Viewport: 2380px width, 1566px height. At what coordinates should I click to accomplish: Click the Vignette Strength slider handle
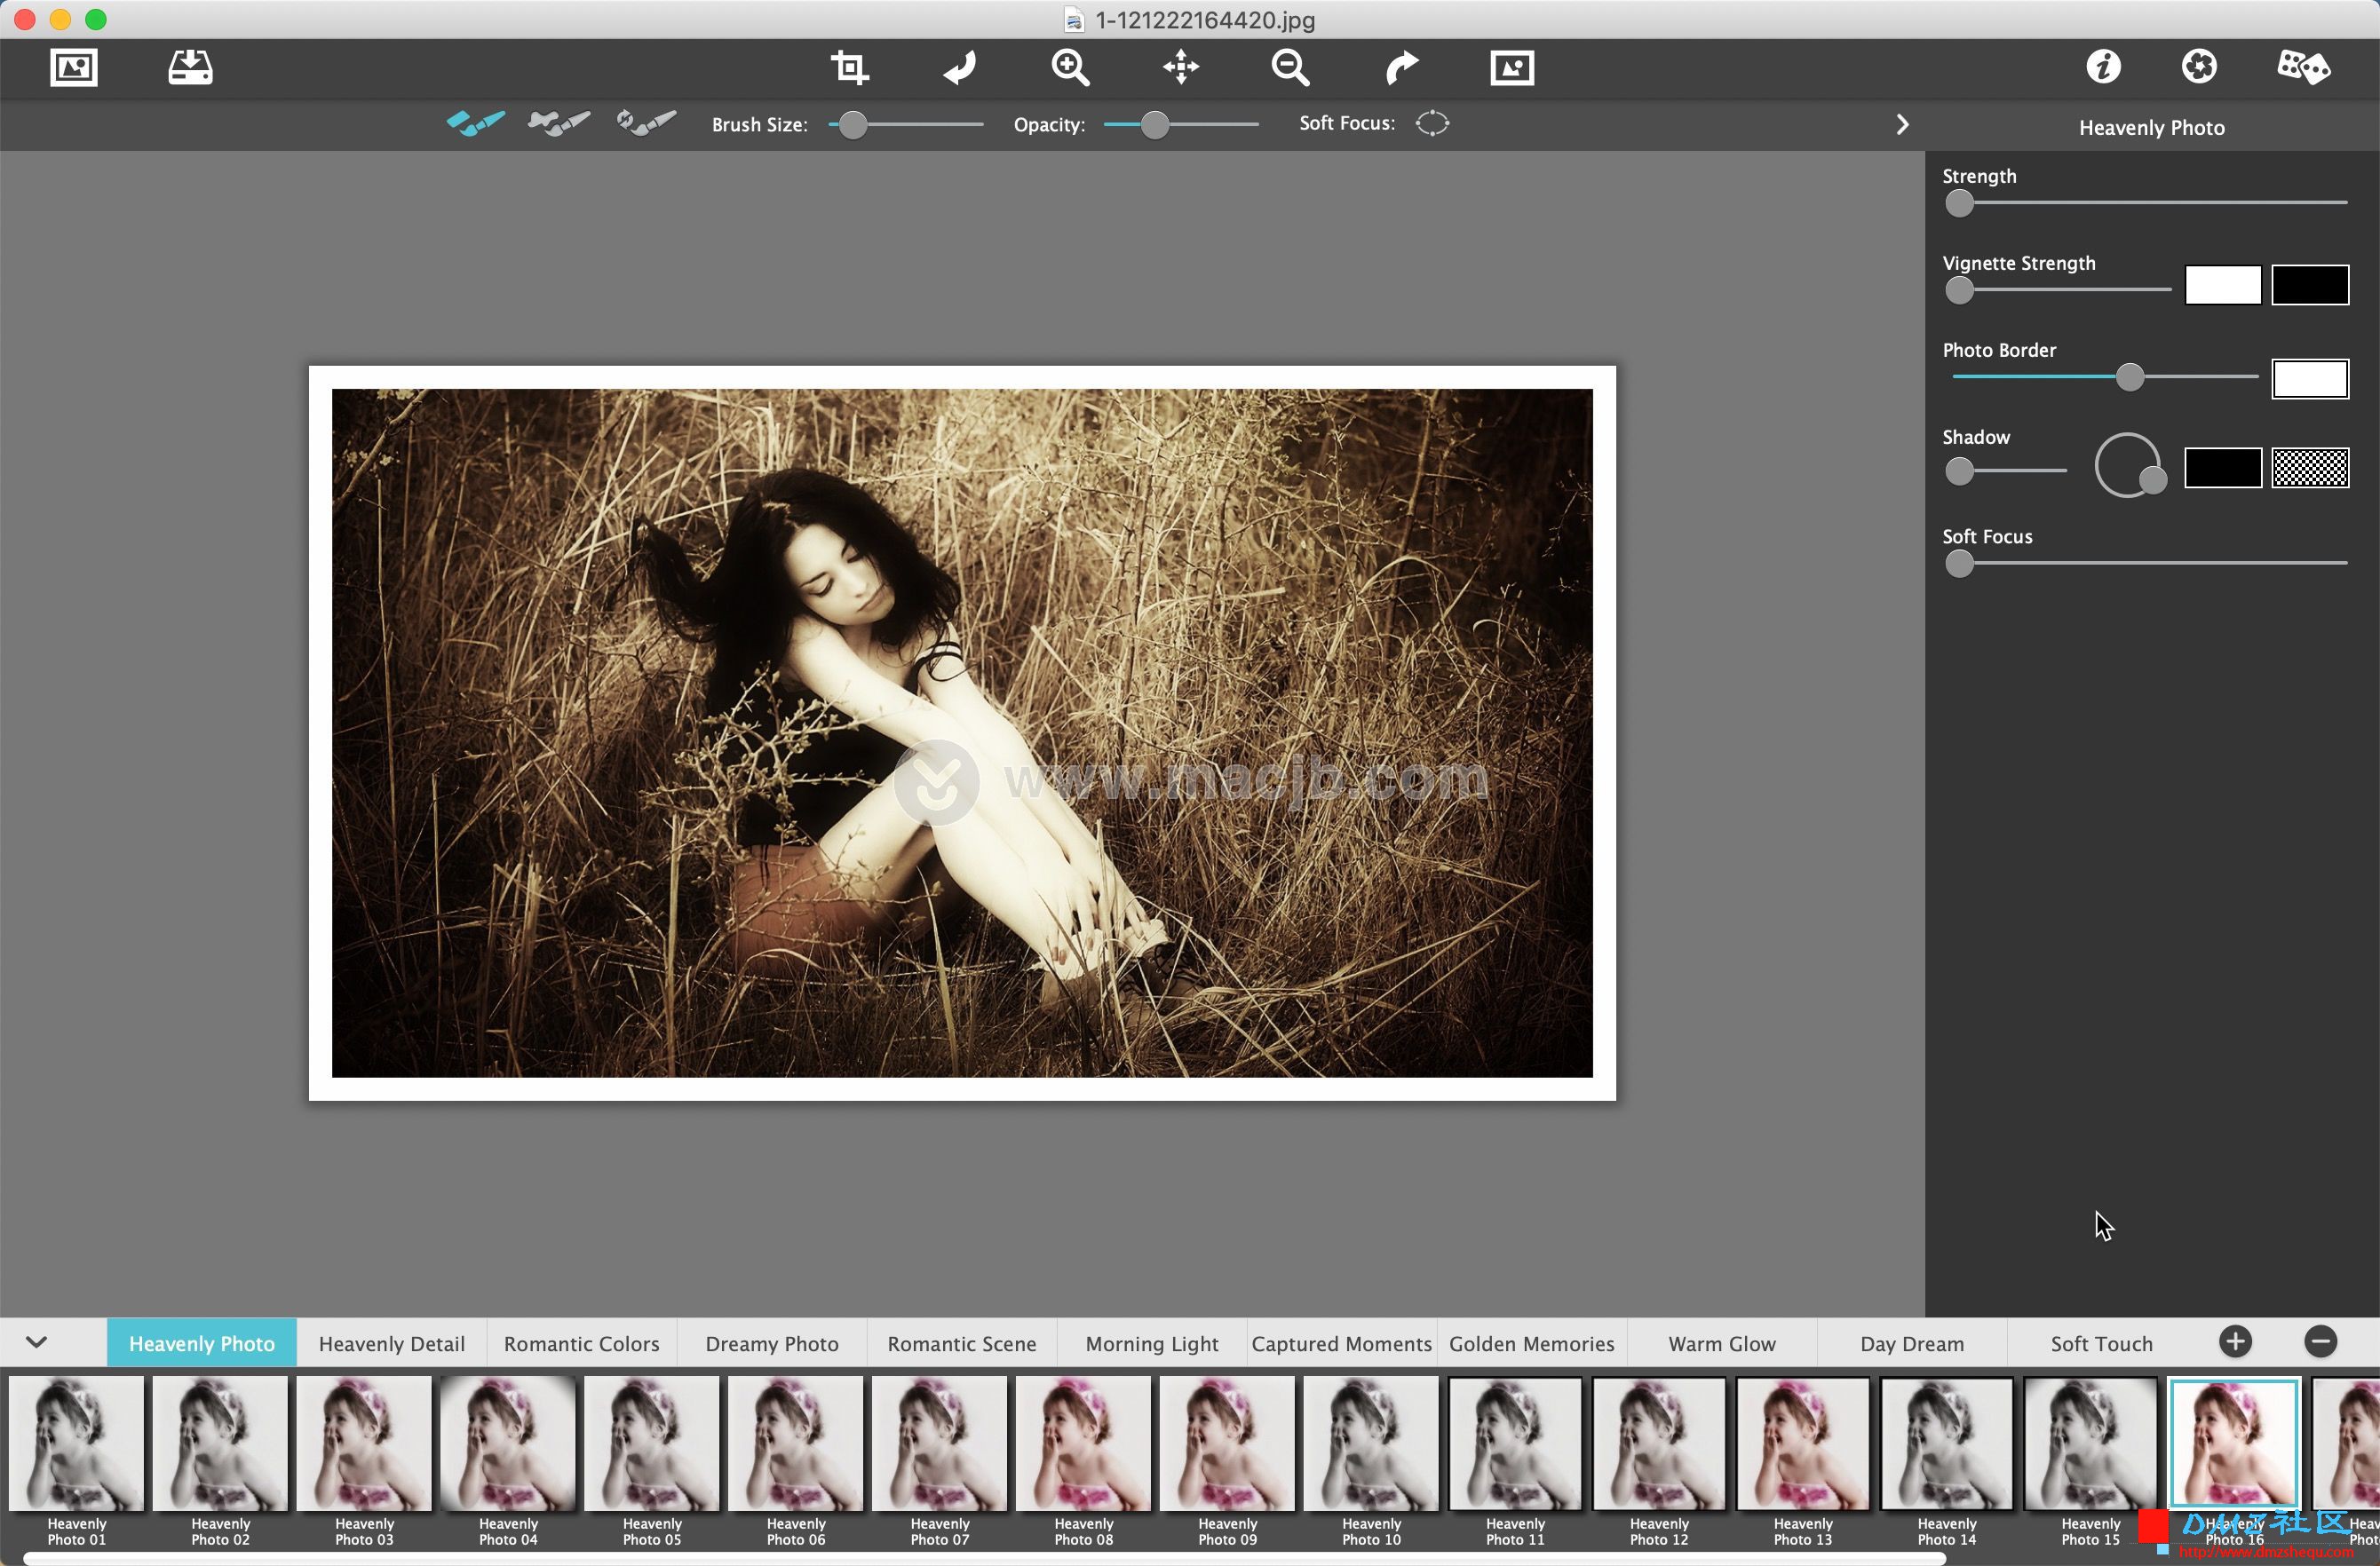tap(1959, 289)
